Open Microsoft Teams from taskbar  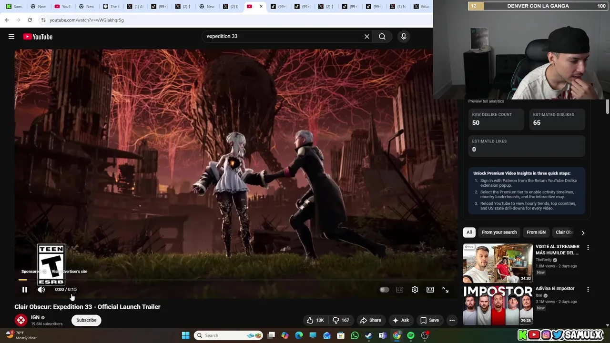tap(383, 335)
